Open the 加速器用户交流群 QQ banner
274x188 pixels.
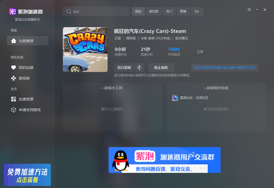[x=165, y=160]
